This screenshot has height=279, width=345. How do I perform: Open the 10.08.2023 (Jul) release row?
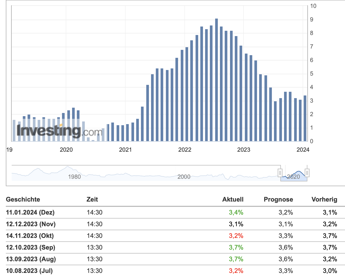pyautogui.click(x=29, y=271)
